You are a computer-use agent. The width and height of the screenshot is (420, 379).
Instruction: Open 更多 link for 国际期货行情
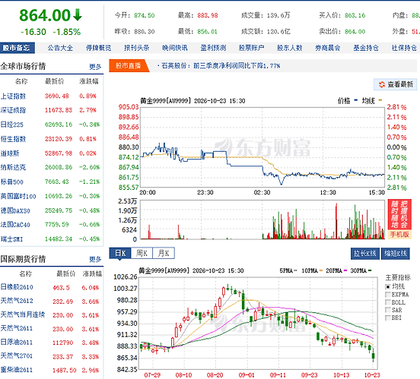[95, 259]
